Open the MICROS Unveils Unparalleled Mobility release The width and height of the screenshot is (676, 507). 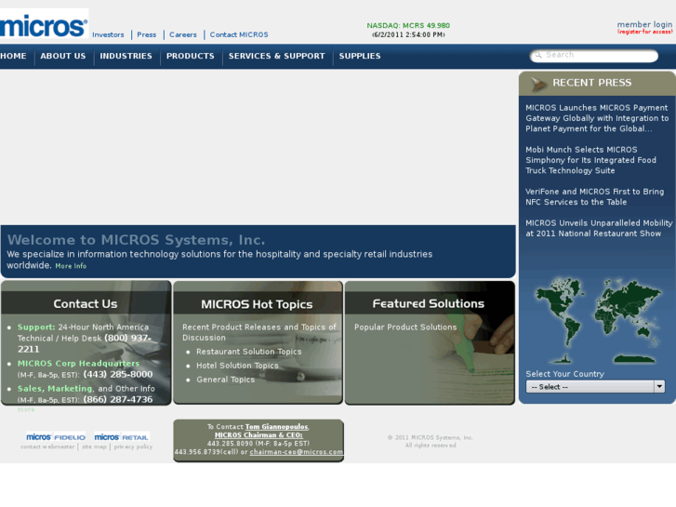599,228
